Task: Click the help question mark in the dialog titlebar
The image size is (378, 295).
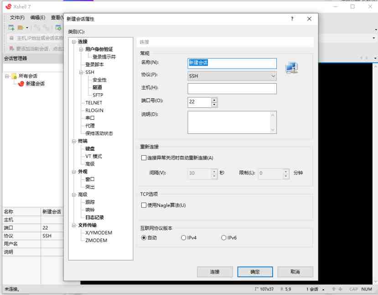Action: 291,19
